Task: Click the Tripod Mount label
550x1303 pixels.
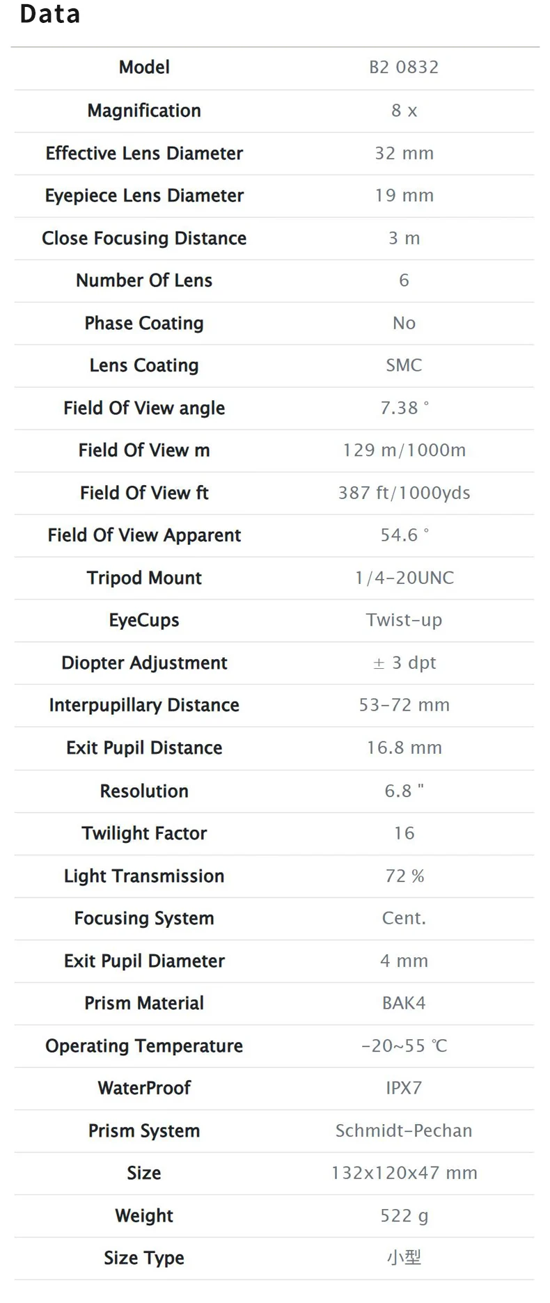Action: 144,578
